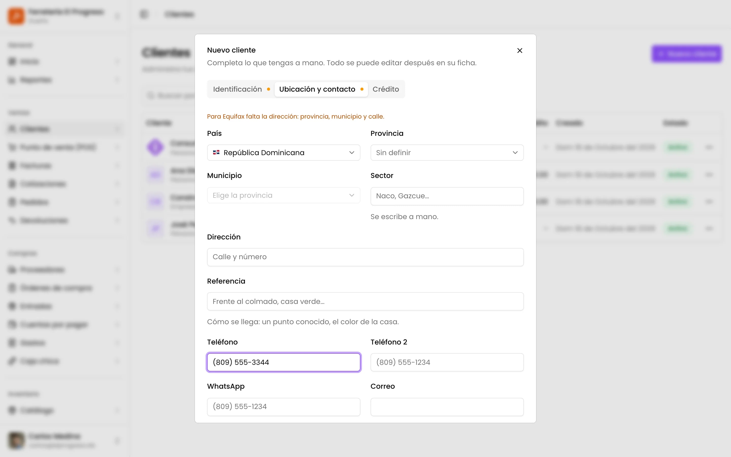Click the 'Nuevo cliente' dialog title
This screenshot has width=731, height=457.
point(231,50)
